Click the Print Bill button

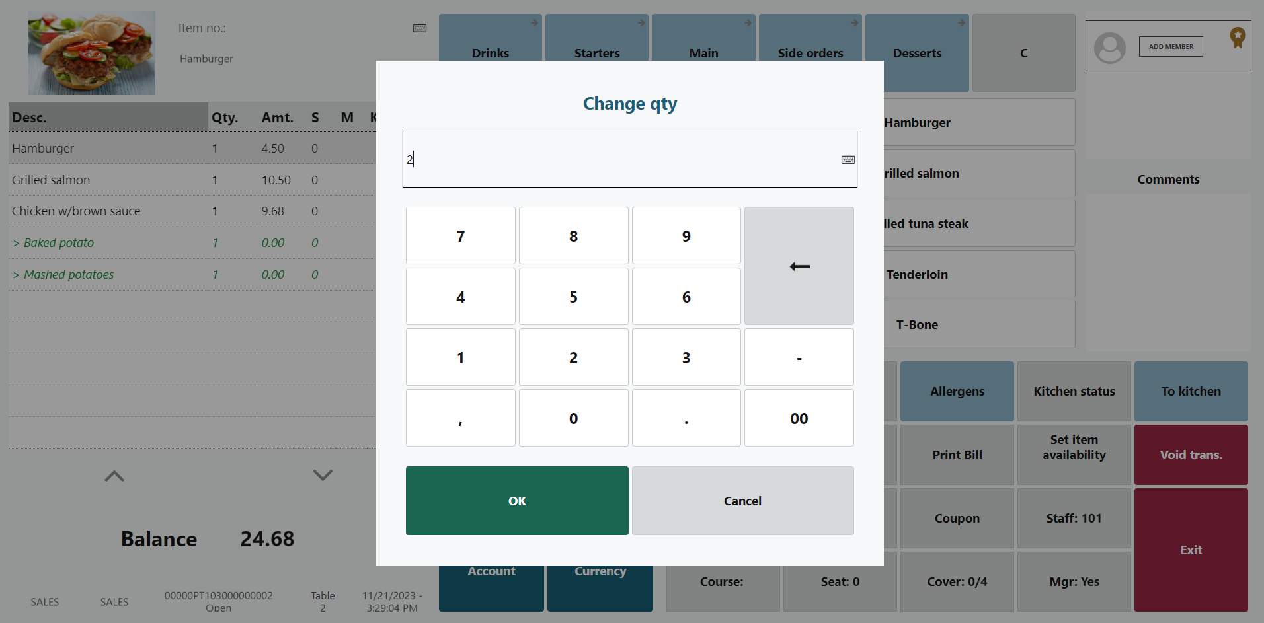coord(957,455)
